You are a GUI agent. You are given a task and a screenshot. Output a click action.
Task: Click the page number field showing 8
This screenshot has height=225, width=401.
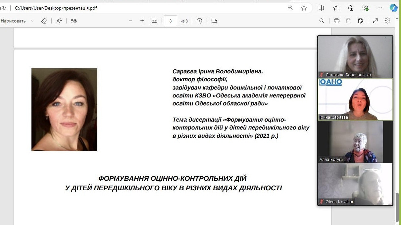(171, 21)
